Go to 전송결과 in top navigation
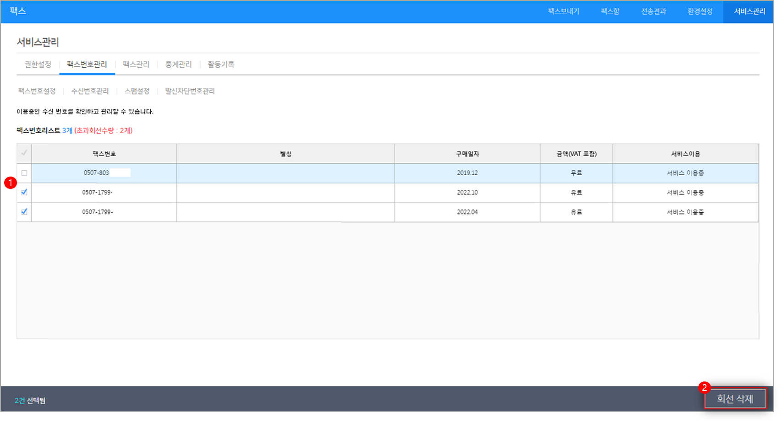 (x=653, y=11)
